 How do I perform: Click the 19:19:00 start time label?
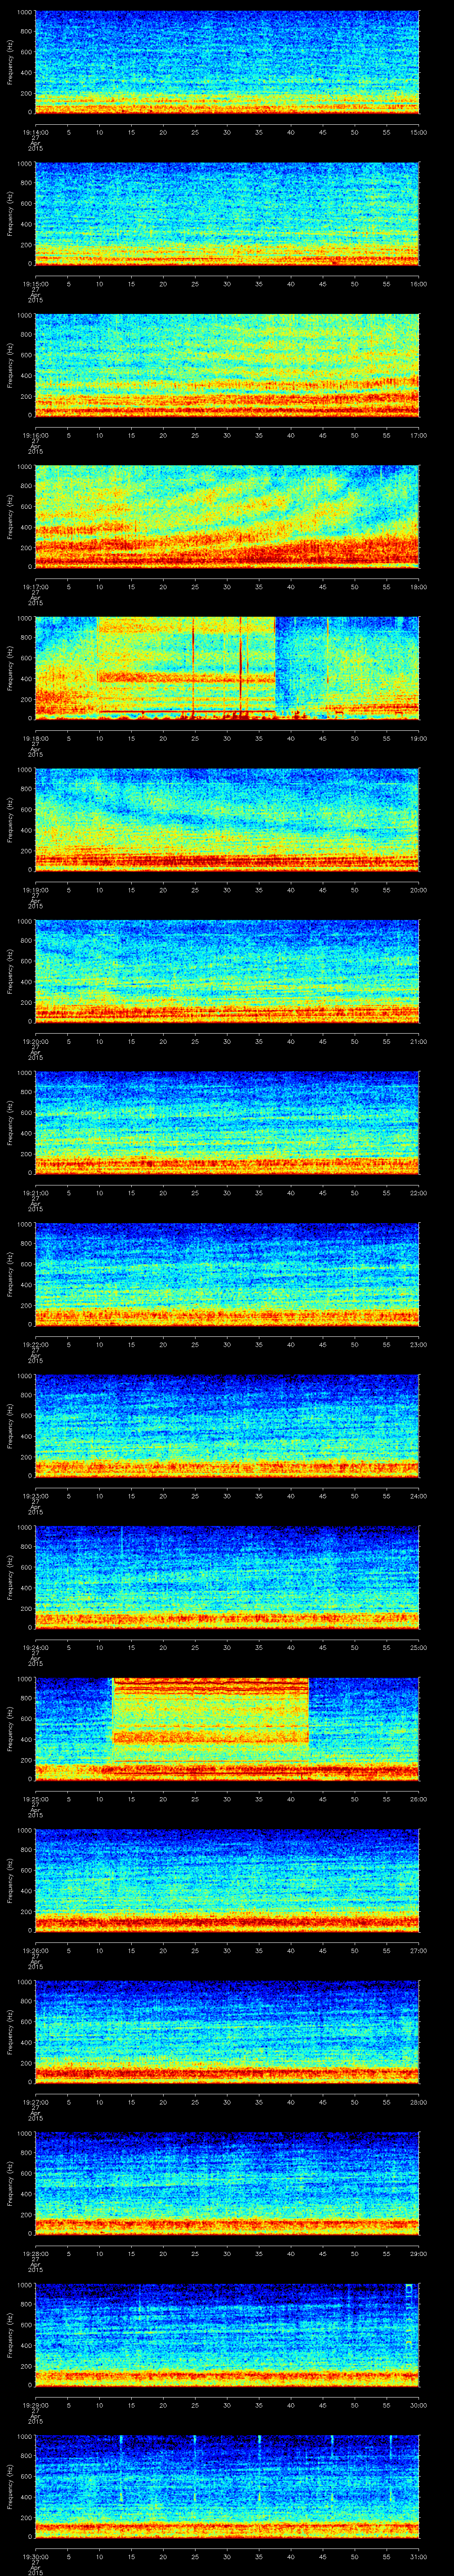coord(35,890)
